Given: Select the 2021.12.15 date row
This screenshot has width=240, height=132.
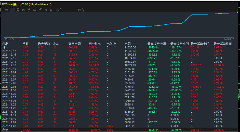Looking at the screenshot, I should coord(9,58).
